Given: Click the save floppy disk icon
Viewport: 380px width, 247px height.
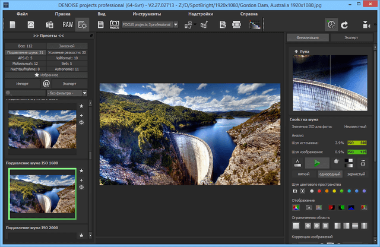Looking at the screenshot, I should (x=100, y=25).
